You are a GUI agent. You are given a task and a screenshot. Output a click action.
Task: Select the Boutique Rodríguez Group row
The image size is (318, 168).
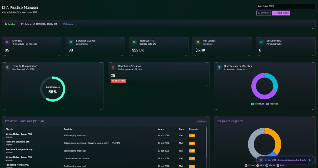[x=105, y=151]
